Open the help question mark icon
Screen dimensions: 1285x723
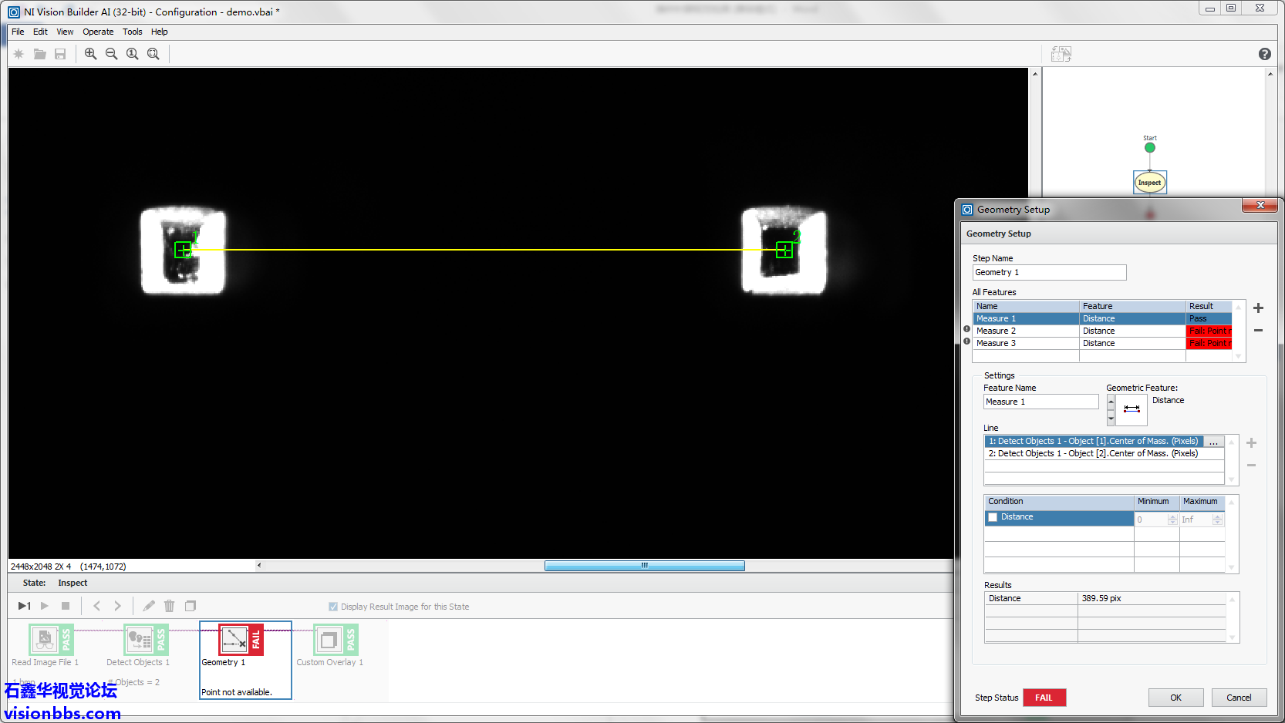pos(1264,54)
